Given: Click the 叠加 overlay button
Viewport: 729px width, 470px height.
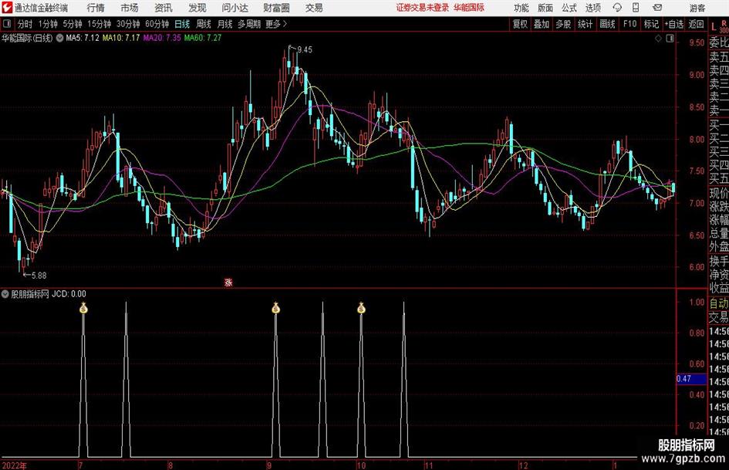Looking at the screenshot, I should [542, 24].
